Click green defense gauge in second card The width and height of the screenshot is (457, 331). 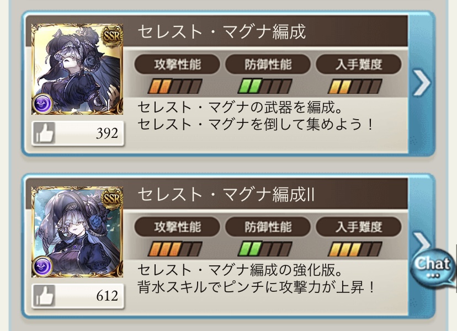[x=265, y=249]
